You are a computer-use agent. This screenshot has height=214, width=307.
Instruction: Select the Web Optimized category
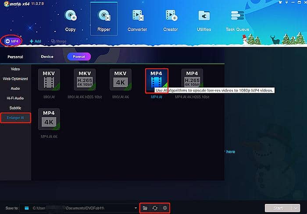(x=15, y=79)
